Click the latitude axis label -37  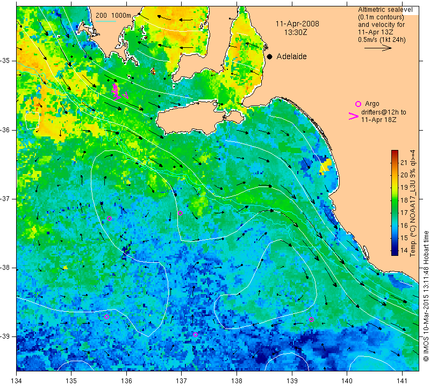point(5,198)
